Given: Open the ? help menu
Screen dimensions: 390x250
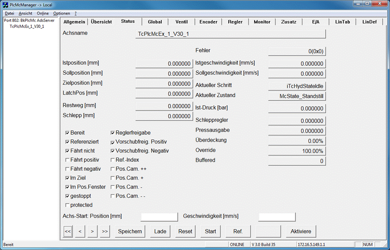Looking at the screenshot, I should (76, 13).
